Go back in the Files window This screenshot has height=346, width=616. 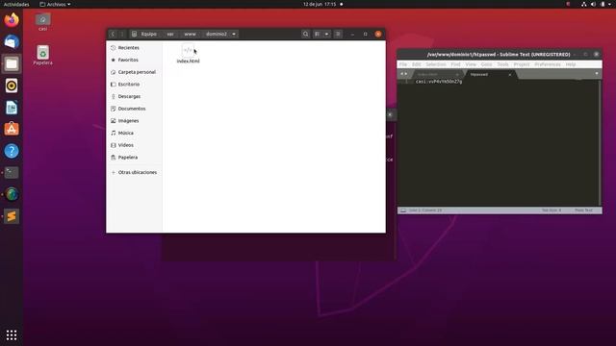113,35
